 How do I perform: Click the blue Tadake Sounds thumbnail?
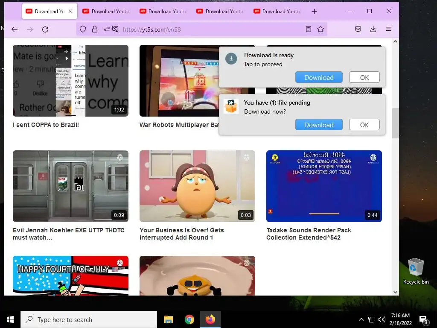point(324,186)
